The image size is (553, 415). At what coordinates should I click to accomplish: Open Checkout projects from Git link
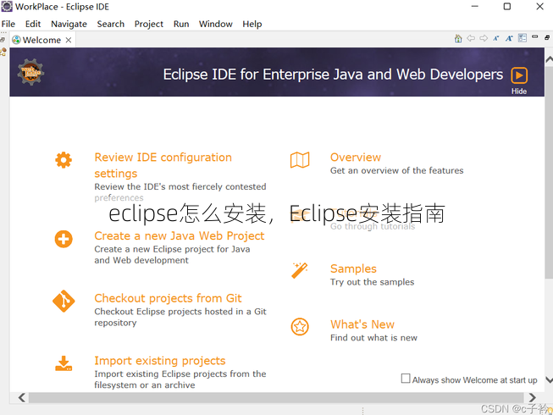pos(168,298)
